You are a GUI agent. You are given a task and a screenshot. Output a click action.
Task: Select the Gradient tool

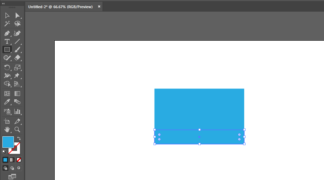[17, 94]
